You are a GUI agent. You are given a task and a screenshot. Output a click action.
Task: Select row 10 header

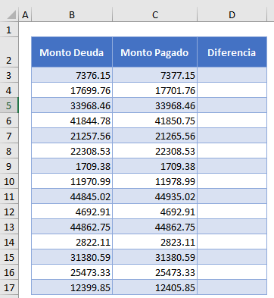click(9, 181)
